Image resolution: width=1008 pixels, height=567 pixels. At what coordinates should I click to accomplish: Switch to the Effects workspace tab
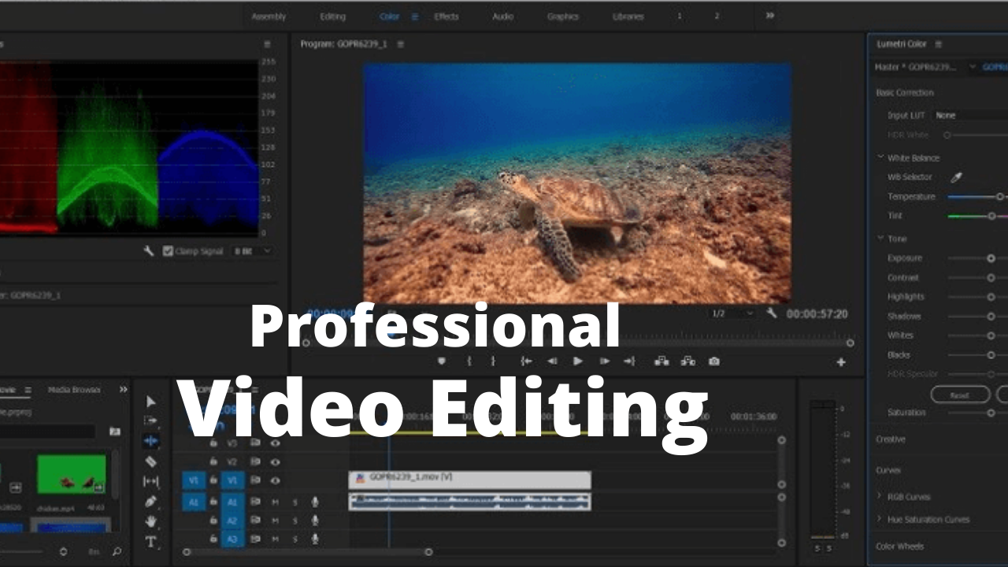[446, 16]
